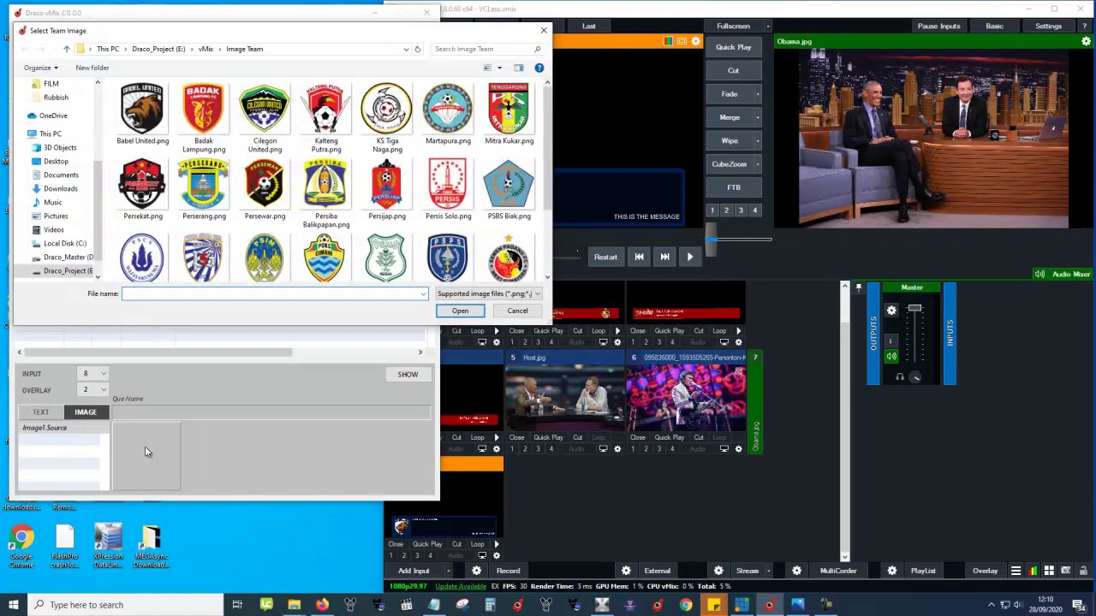Refresh the Image Team folder listing
This screenshot has height=616, width=1096.
[x=418, y=49]
